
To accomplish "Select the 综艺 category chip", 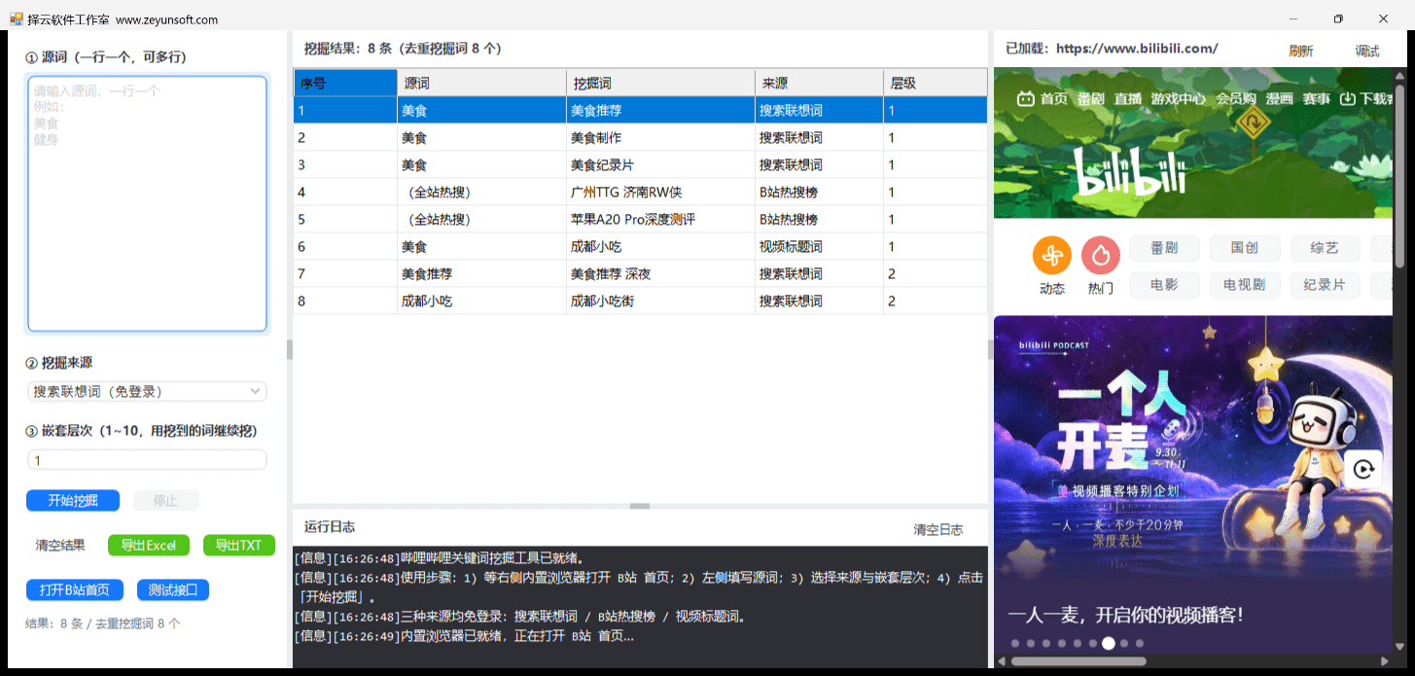I will pyautogui.click(x=1325, y=248).
